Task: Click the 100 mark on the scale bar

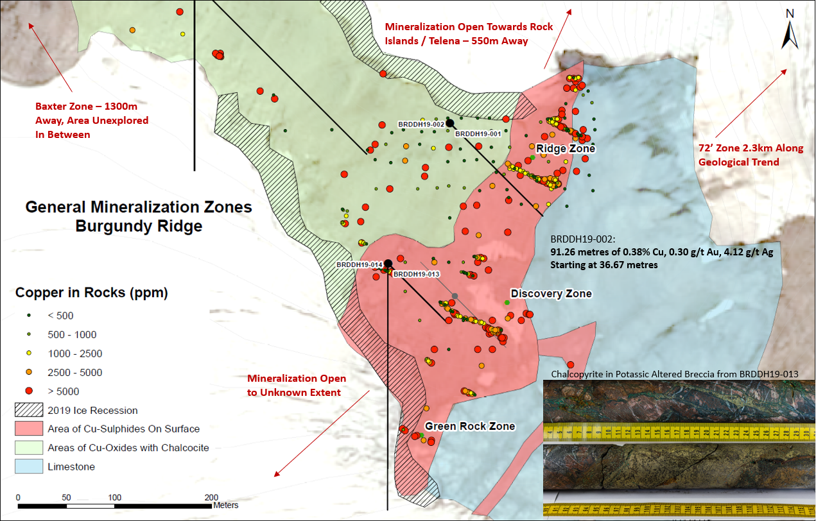Action: 115,498
